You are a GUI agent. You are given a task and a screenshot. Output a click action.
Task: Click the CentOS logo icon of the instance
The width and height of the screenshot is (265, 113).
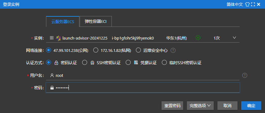58,38
